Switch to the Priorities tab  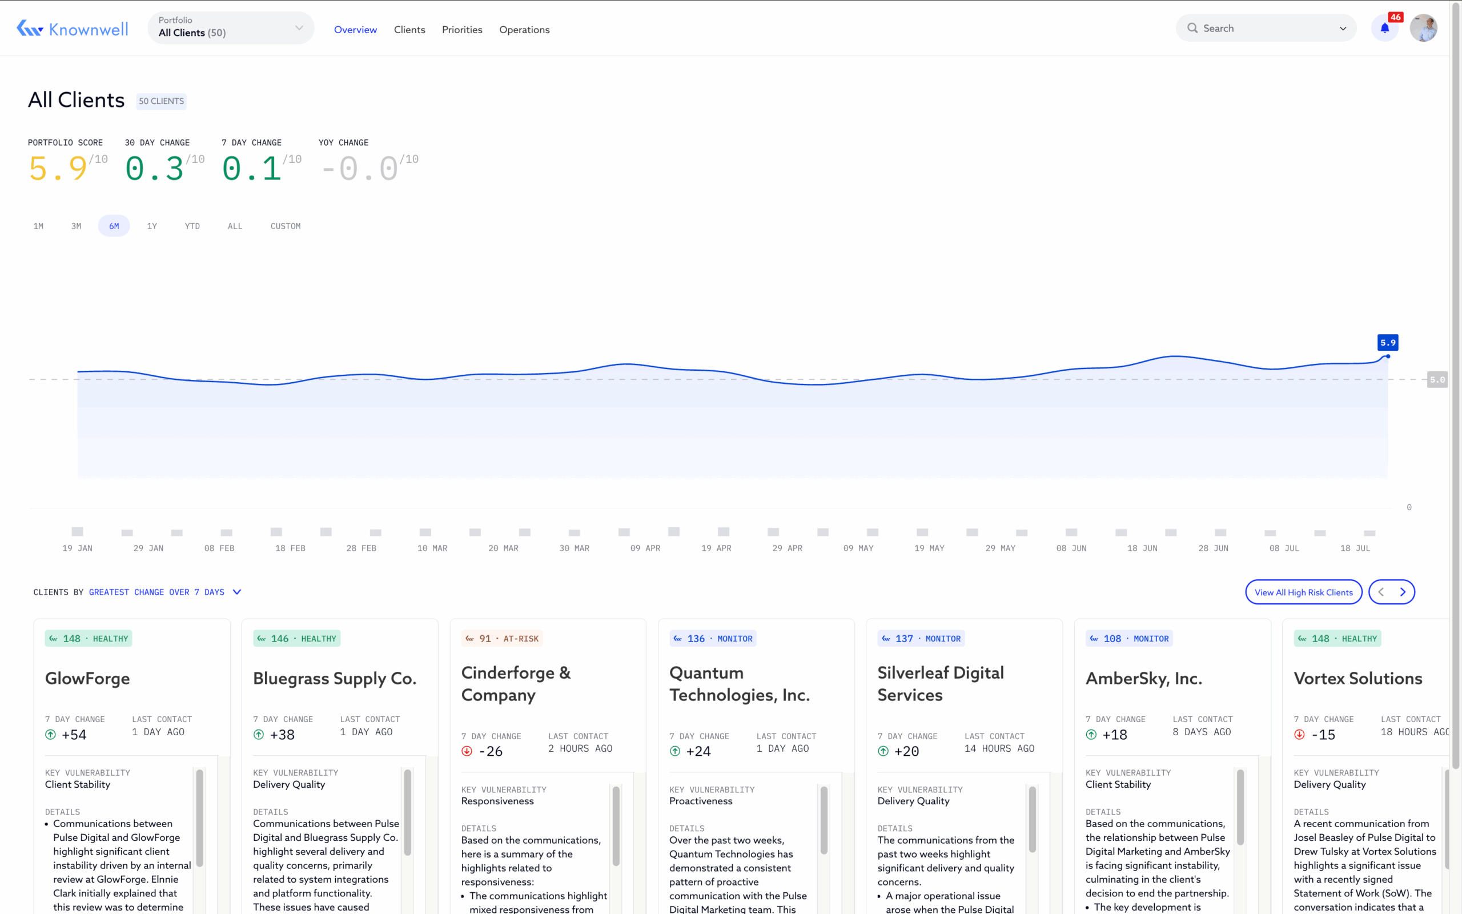pos(461,29)
